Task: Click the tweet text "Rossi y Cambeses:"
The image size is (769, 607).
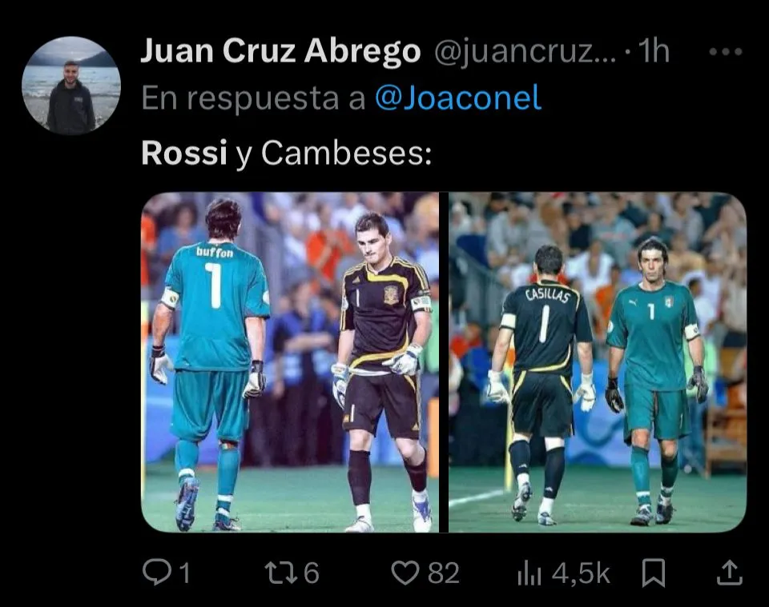Action: pyautogui.click(x=287, y=153)
